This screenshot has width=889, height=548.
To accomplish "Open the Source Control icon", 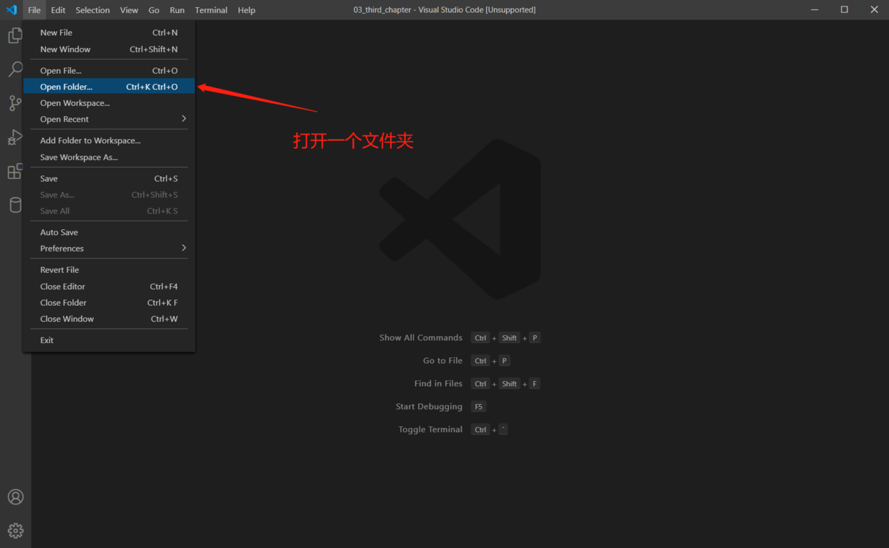I will (15, 103).
